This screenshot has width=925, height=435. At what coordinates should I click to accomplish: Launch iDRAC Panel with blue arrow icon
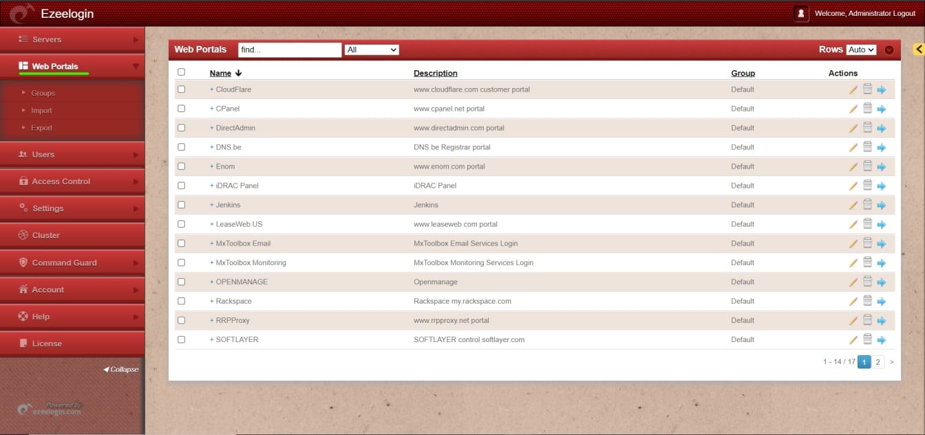coord(881,186)
